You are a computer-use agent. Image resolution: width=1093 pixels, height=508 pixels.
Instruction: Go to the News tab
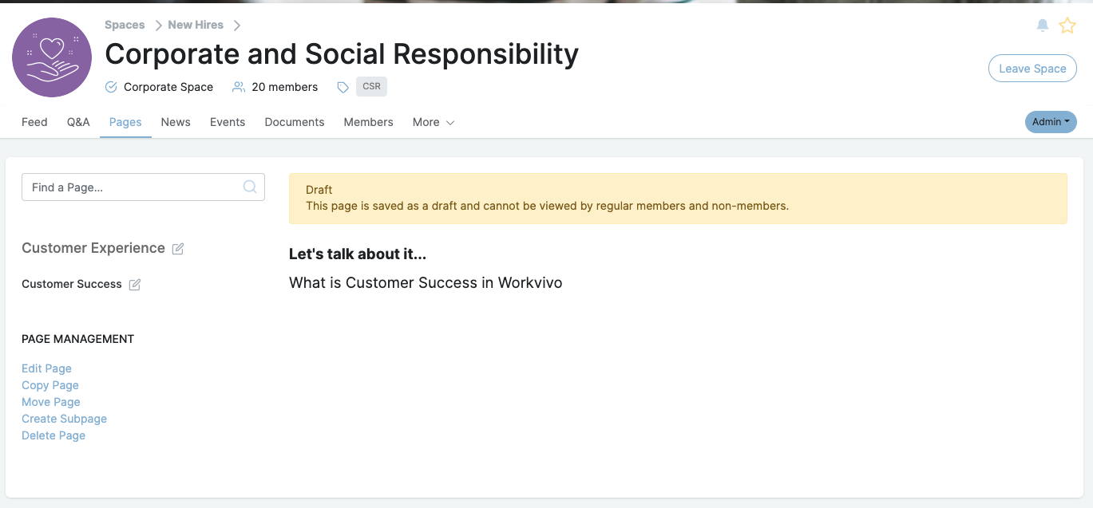(x=176, y=122)
